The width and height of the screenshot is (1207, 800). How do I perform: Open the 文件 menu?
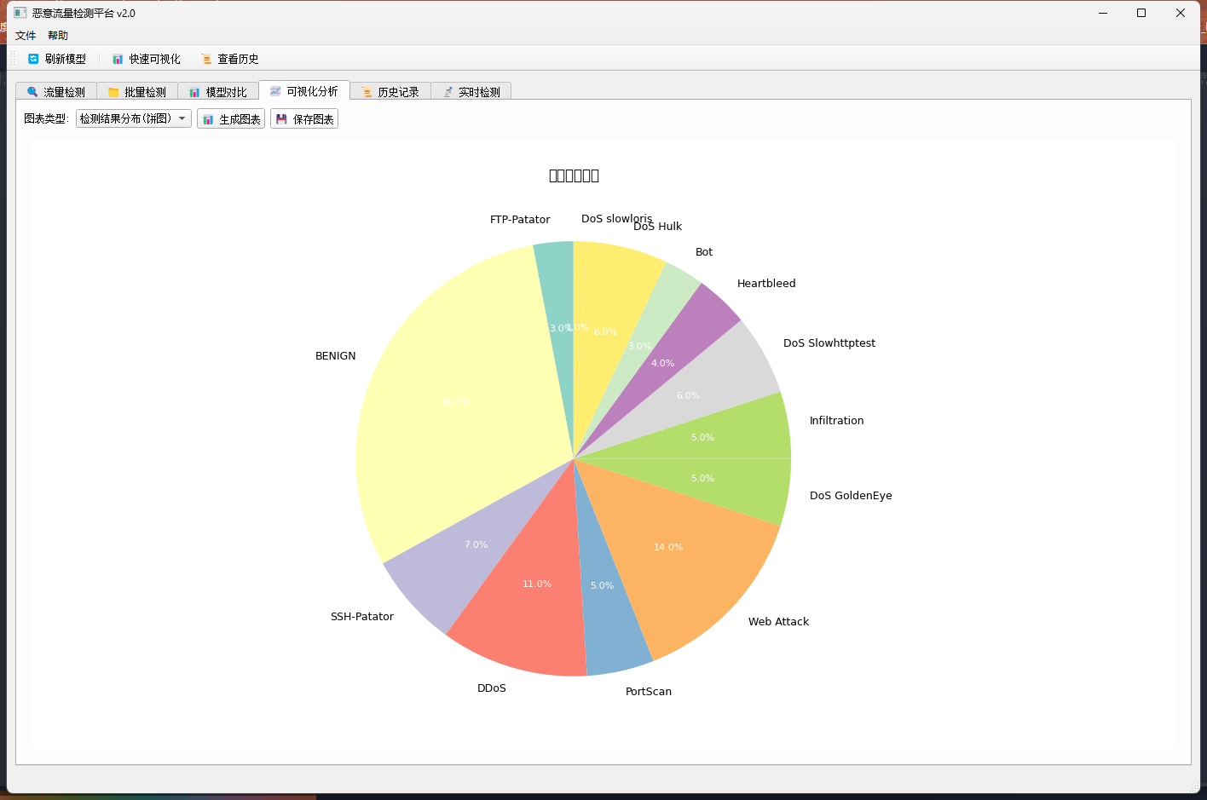point(26,36)
